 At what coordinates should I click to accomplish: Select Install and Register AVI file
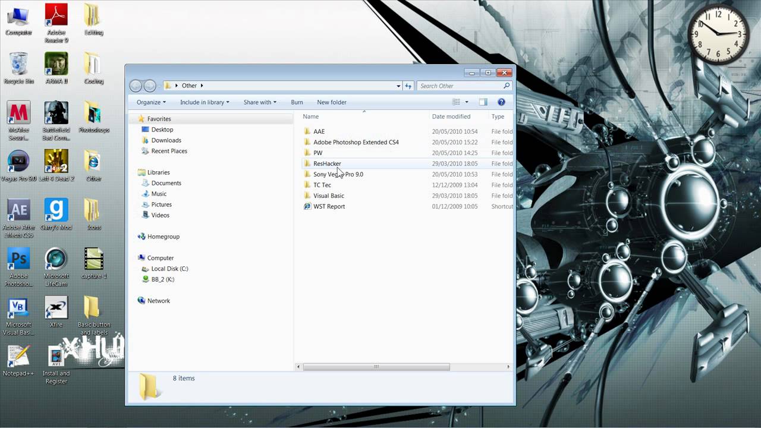pyautogui.click(x=56, y=365)
